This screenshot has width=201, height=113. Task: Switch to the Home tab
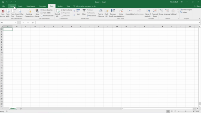click(x=12, y=6)
